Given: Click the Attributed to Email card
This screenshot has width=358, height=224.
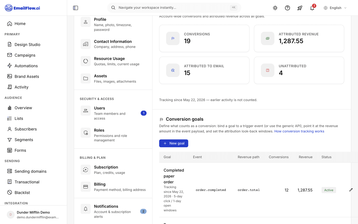Looking at the screenshot, I should [204, 70].
